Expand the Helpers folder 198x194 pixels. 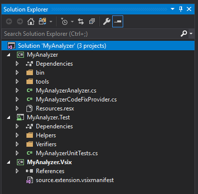[17, 135]
